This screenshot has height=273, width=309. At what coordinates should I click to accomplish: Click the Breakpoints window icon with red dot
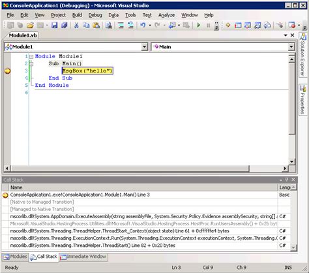click(x=291, y=25)
